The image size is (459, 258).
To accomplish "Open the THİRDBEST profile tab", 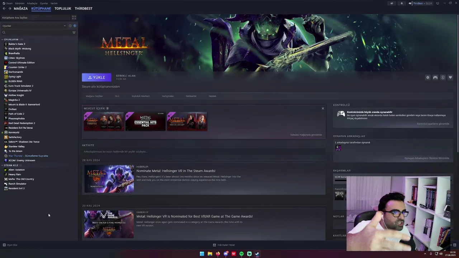I will tap(84, 8).
